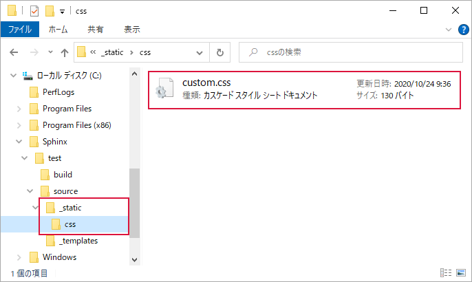The width and height of the screenshot is (472, 282).
Task: Collapse the ローカル ディスク (C:) tree node
Action: (x=13, y=75)
